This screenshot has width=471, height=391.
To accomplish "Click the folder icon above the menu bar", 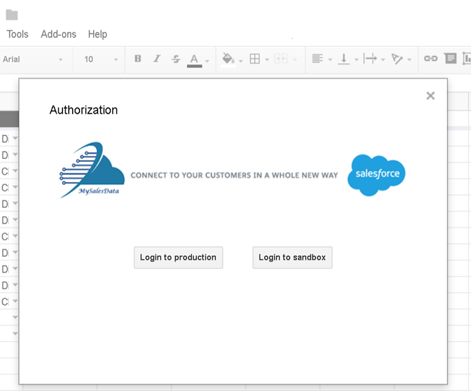I will (12, 14).
